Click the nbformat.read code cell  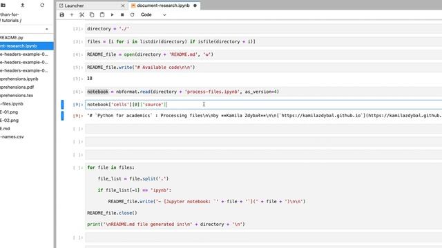pos(264,92)
